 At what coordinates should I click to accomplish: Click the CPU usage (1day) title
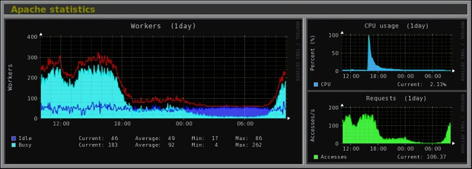click(396, 26)
